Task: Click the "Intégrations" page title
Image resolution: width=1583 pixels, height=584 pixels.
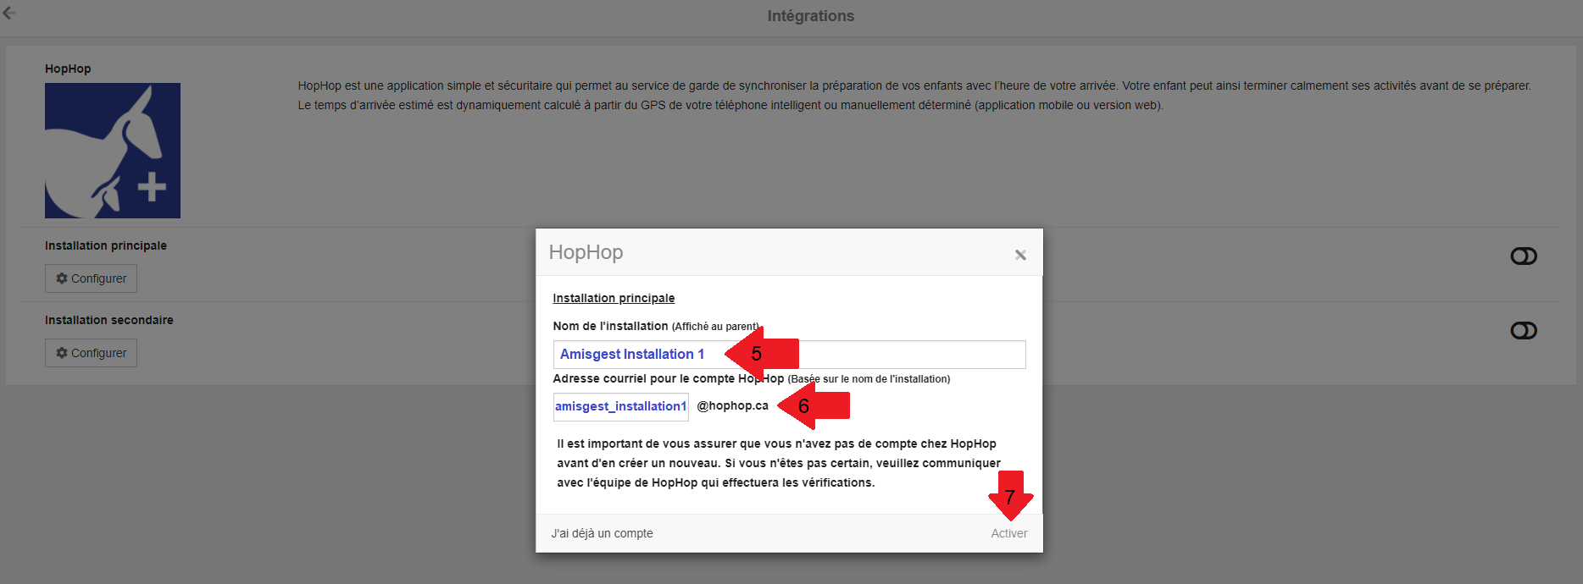Action: click(x=811, y=16)
